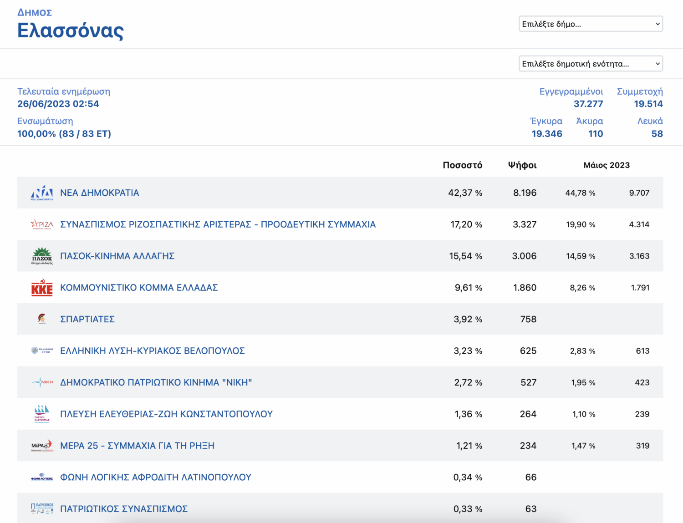
Task: Open ΚΟΜΜΟΥΝΙΣΤΙΚΟ ΚΟΜΜΑ ΕΛΛΑΔΑΣ link
Action: tap(139, 288)
